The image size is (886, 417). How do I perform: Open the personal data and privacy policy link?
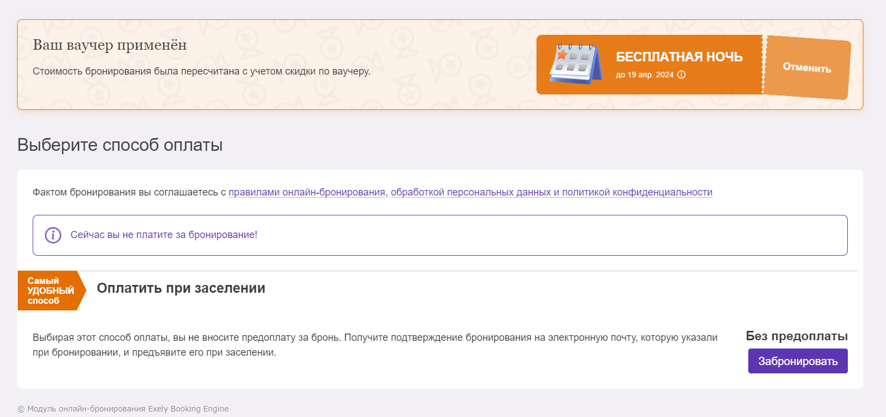pyautogui.click(x=551, y=192)
